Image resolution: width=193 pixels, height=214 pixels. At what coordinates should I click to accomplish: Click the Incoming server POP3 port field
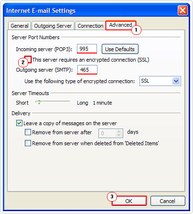tap(87, 49)
